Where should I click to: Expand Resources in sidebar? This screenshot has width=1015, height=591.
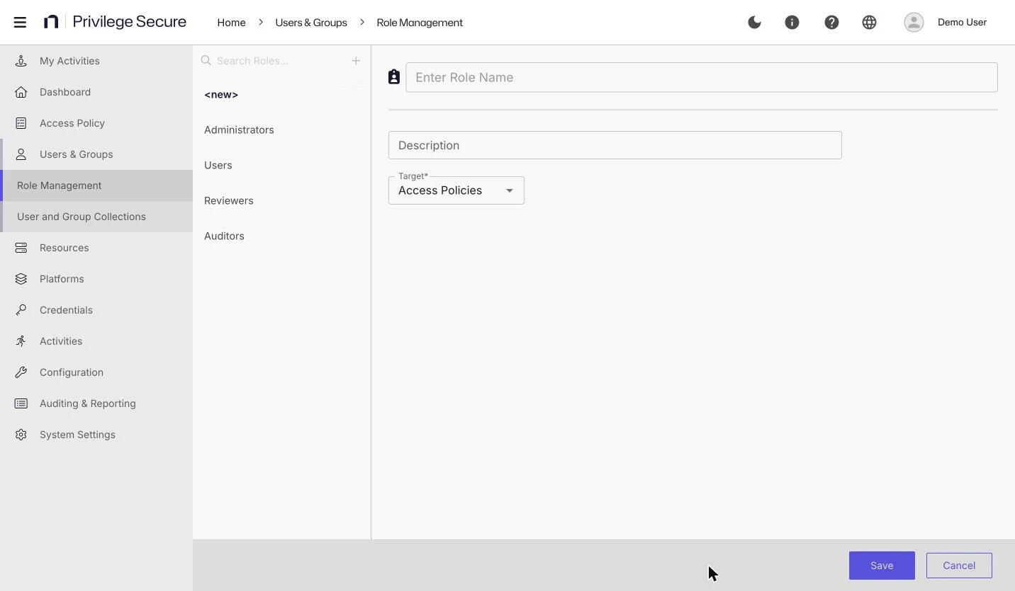[x=96, y=248]
